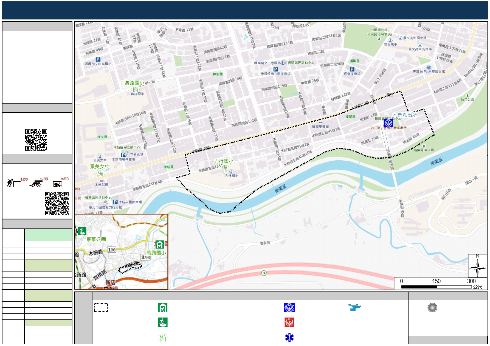The height and width of the screenshot is (346, 490).
Task: Click the blue helicopter legend icon
Action: point(354,307)
